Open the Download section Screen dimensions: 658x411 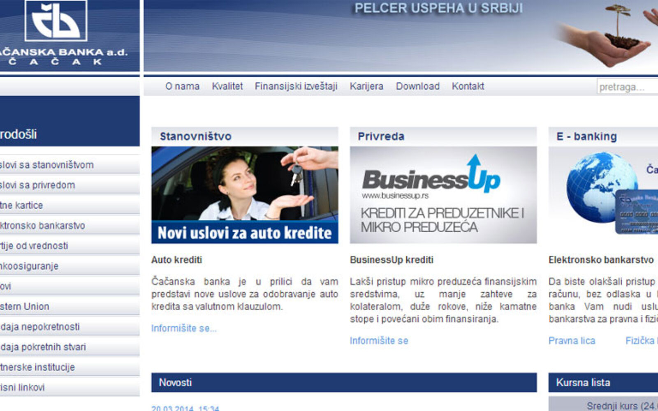click(417, 86)
